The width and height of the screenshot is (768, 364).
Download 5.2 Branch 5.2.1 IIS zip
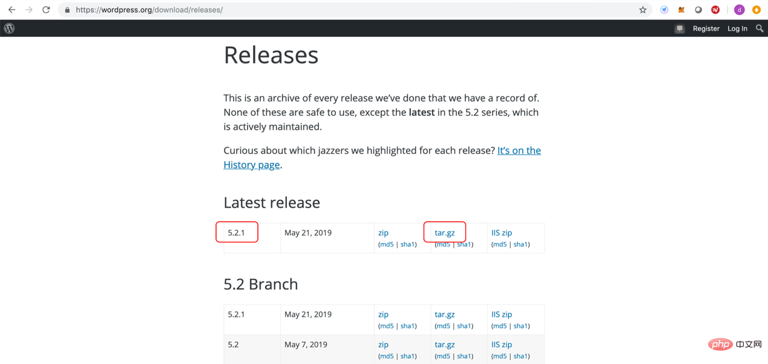502,314
